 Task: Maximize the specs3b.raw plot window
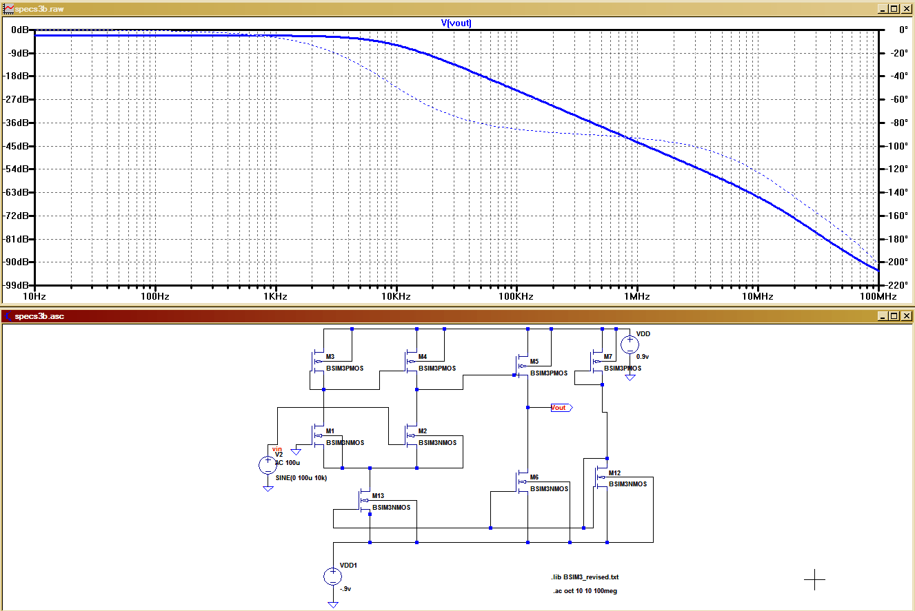894,9
